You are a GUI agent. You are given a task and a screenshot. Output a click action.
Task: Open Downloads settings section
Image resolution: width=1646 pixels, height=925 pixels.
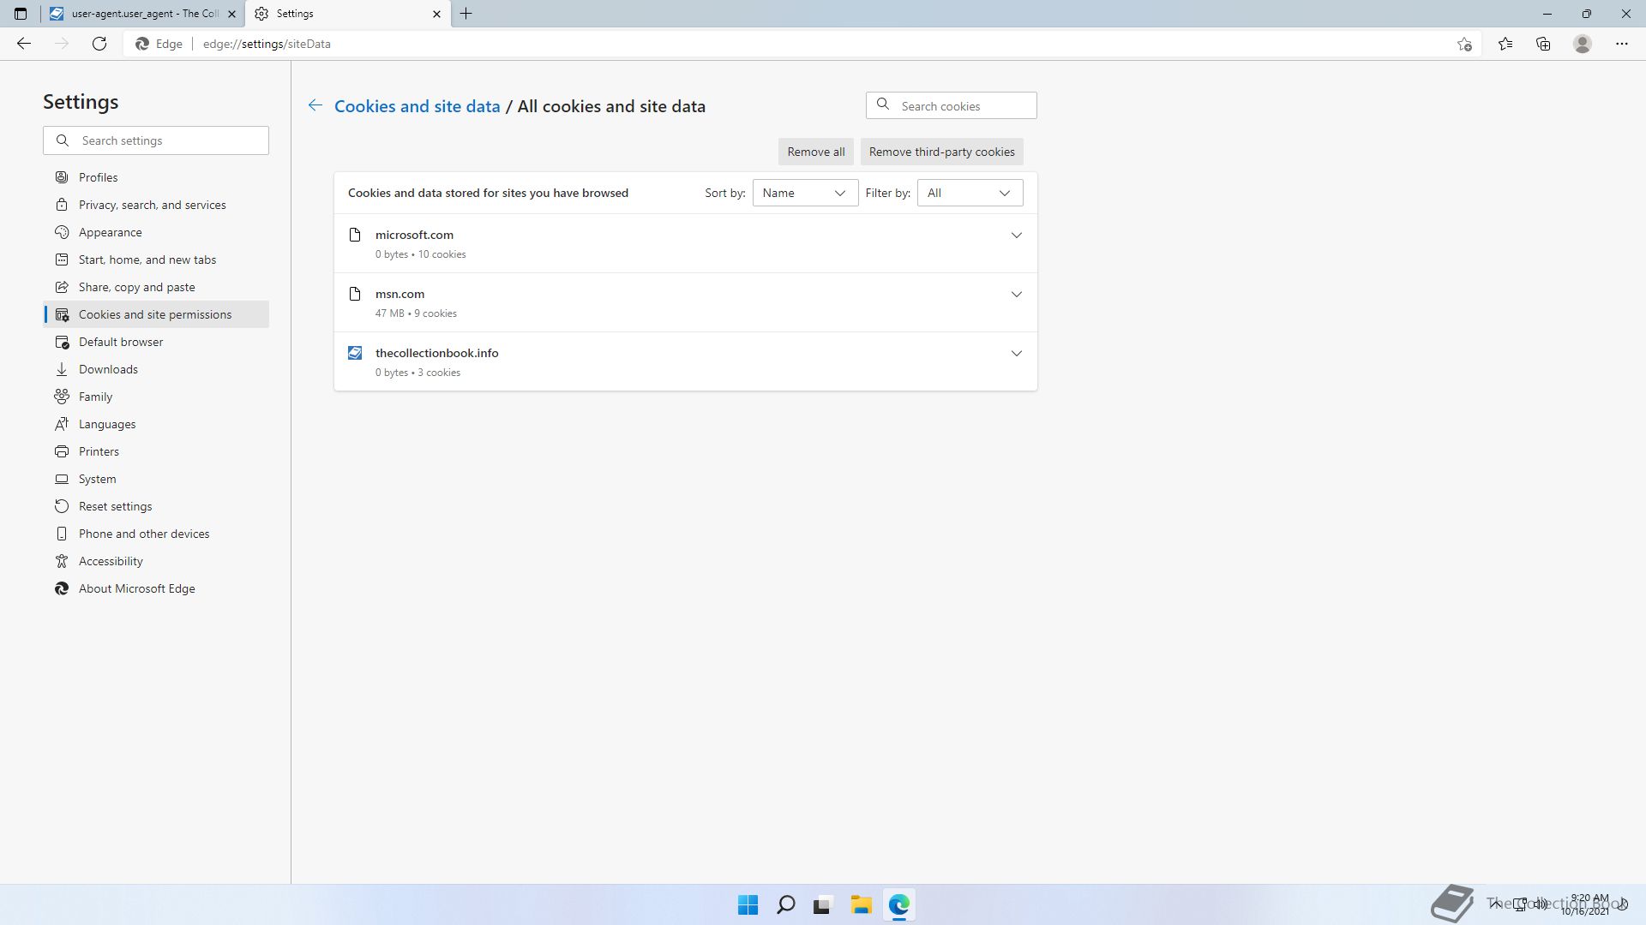click(156, 369)
